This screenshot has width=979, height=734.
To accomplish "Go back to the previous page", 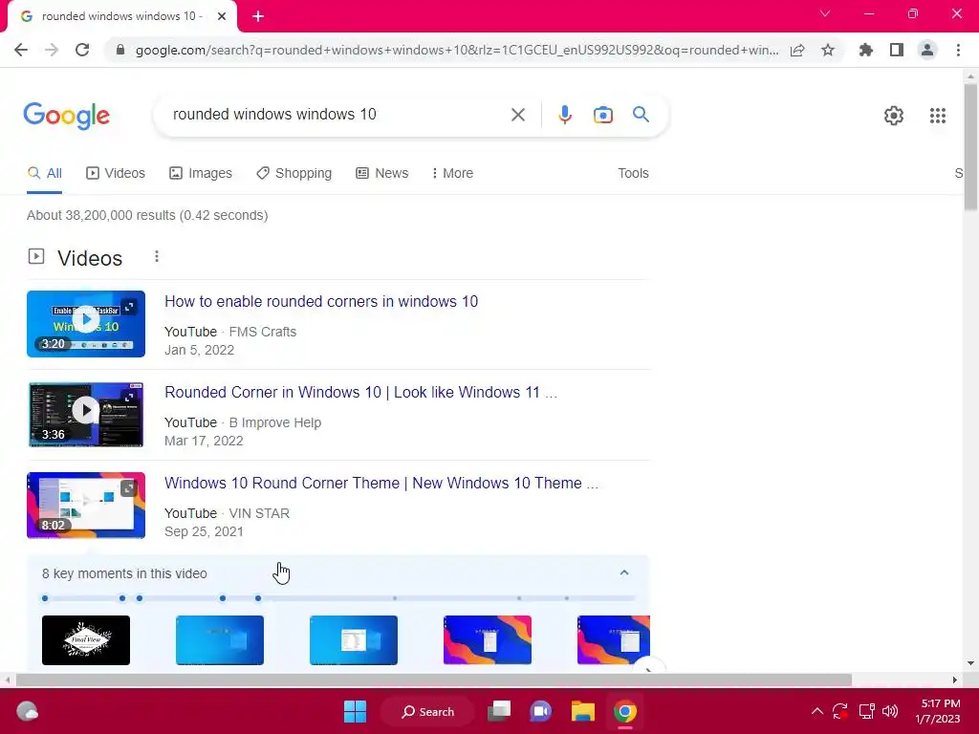I will tap(21, 50).
